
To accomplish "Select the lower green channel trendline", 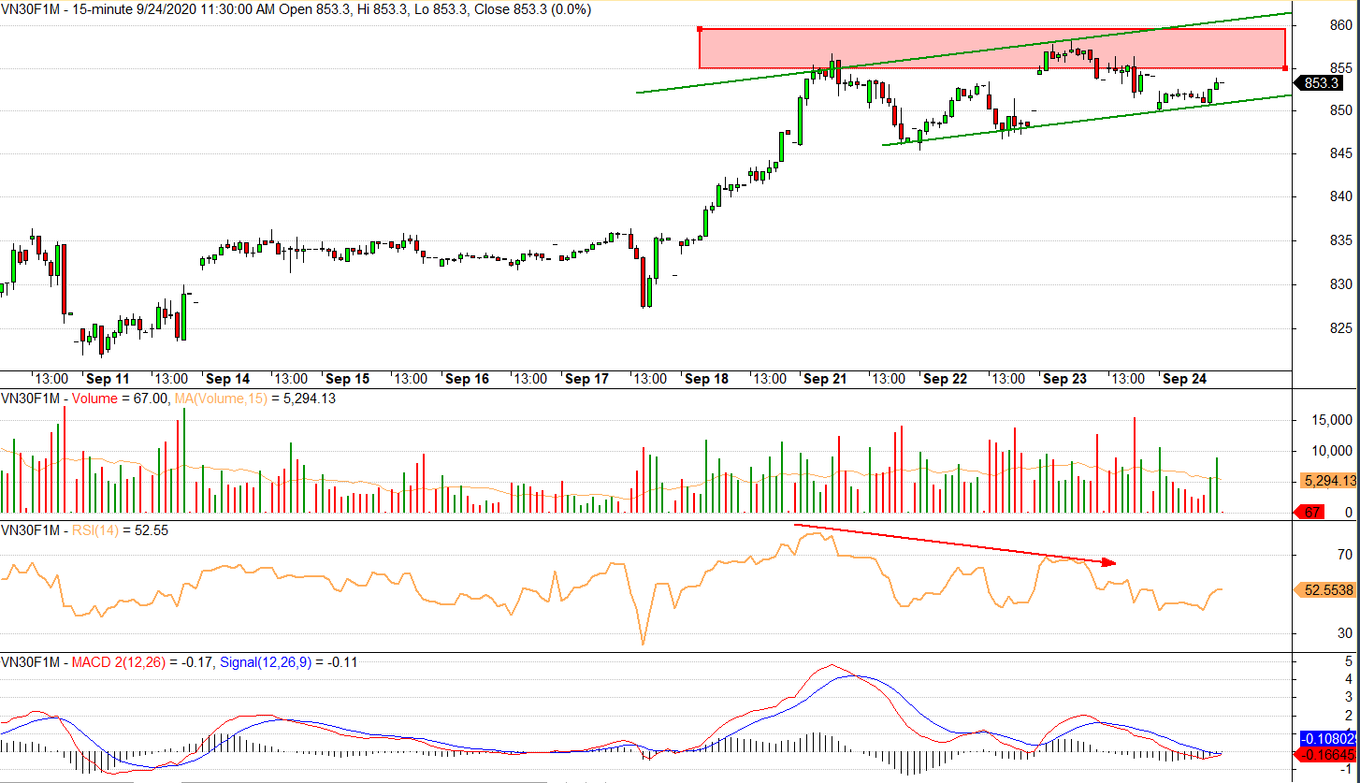I will click(x=1087, y=120).
